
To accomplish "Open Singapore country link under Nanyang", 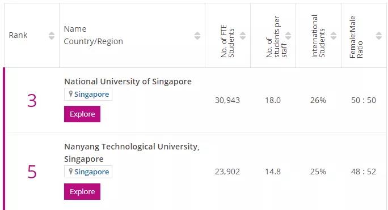I will tap(91, 172).
